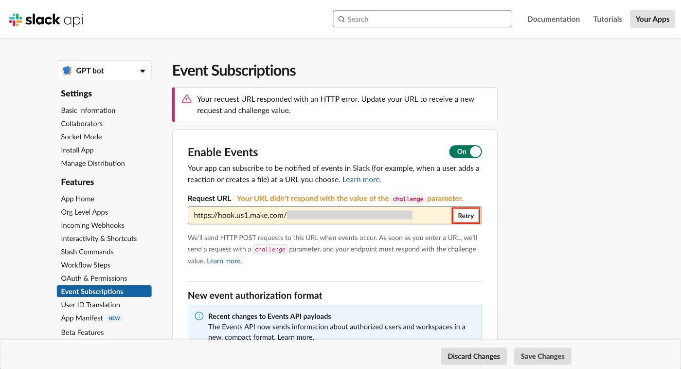Click the GPT bot app icon

(x=67, y=71)
